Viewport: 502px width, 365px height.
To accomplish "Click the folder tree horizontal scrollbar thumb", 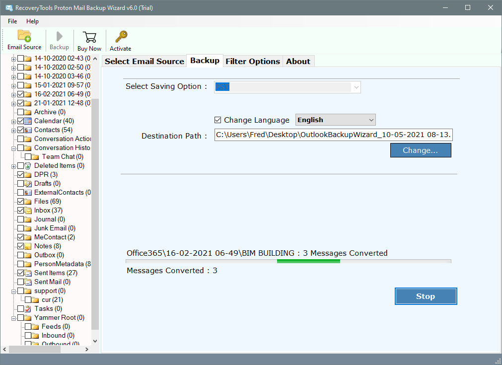I will coord(35,349).
